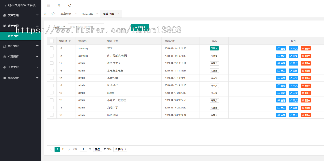
Task: Click the green 已回复 status on row 19
Action: tap(214, 48)
